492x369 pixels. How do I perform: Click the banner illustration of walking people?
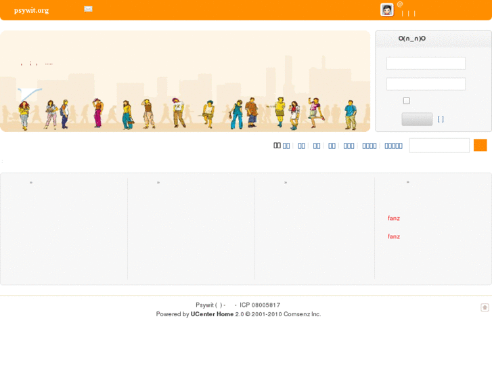[185, 81]
